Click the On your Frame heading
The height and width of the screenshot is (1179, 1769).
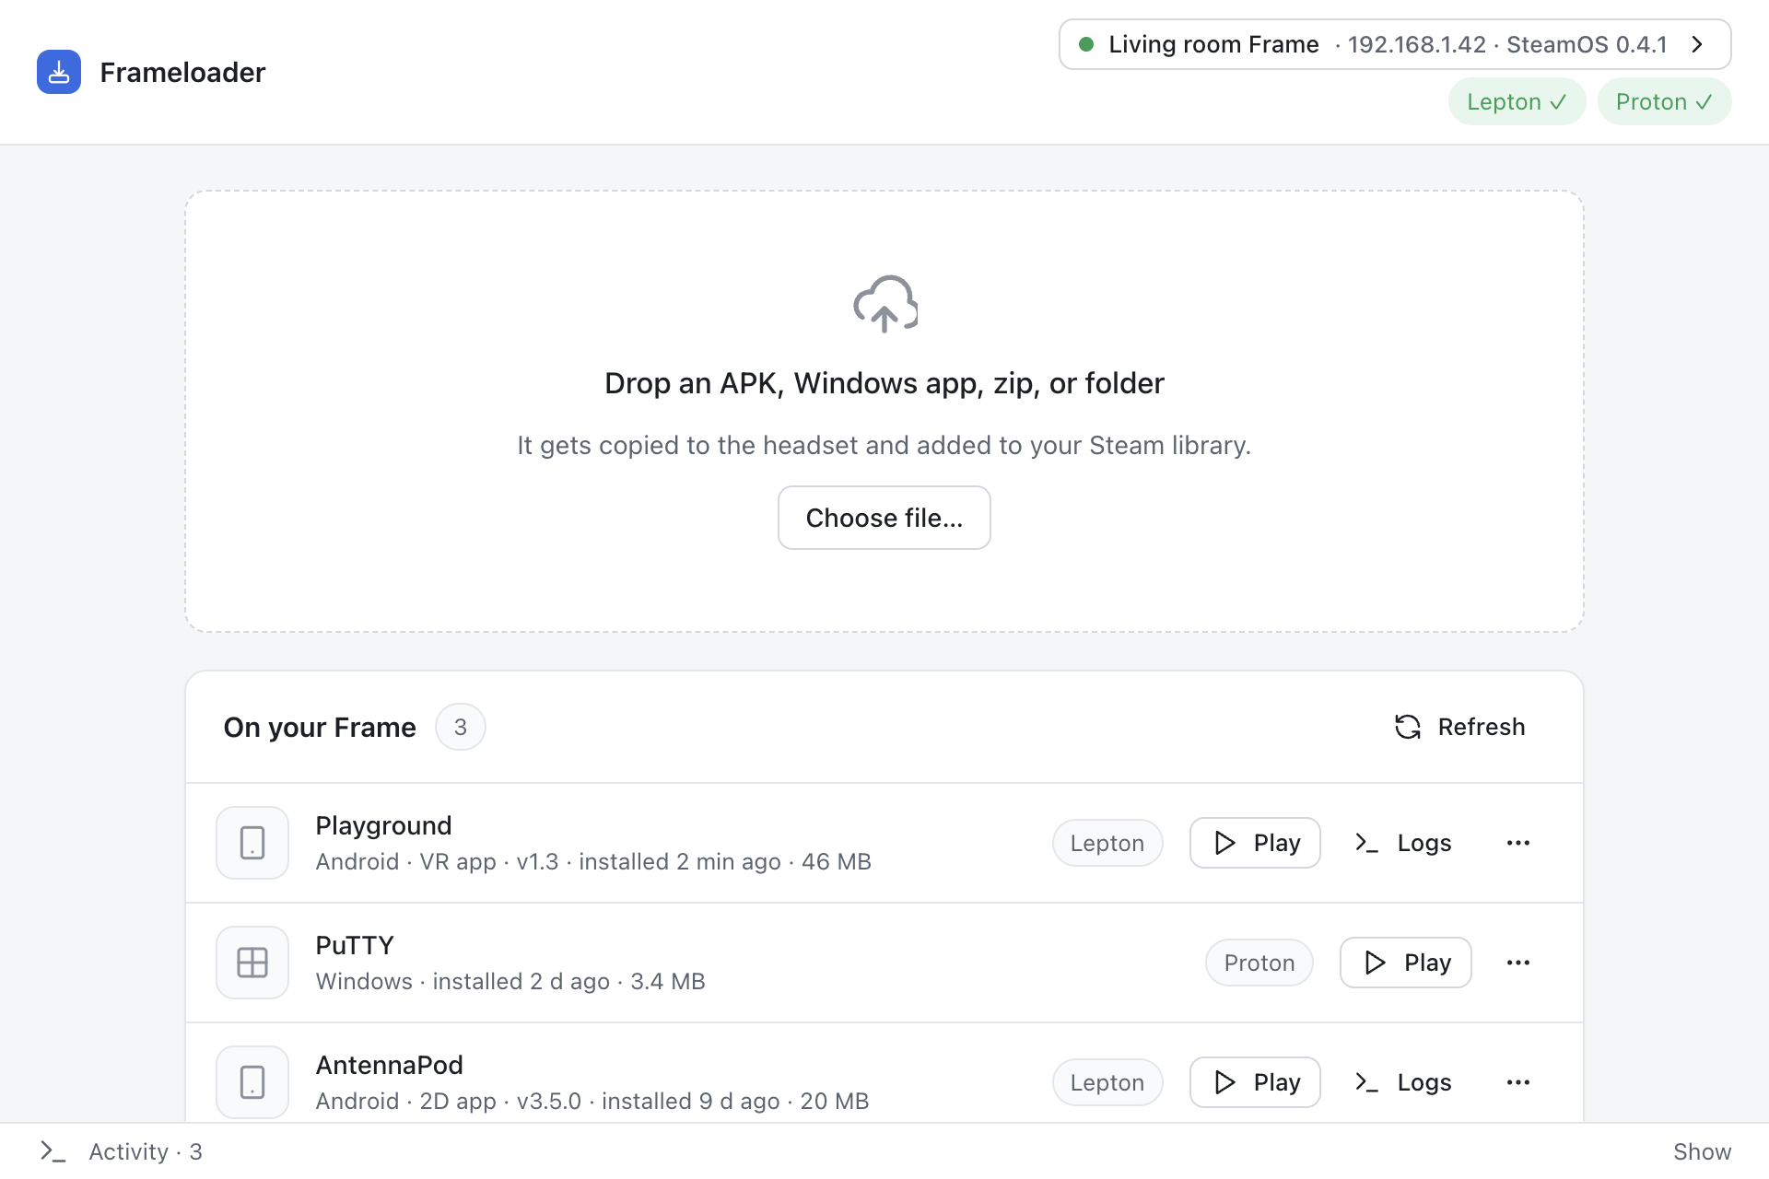(320, 727)
